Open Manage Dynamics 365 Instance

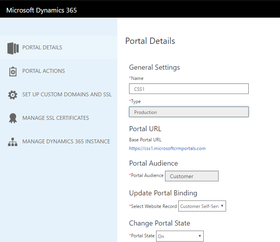tap(66, 141)
